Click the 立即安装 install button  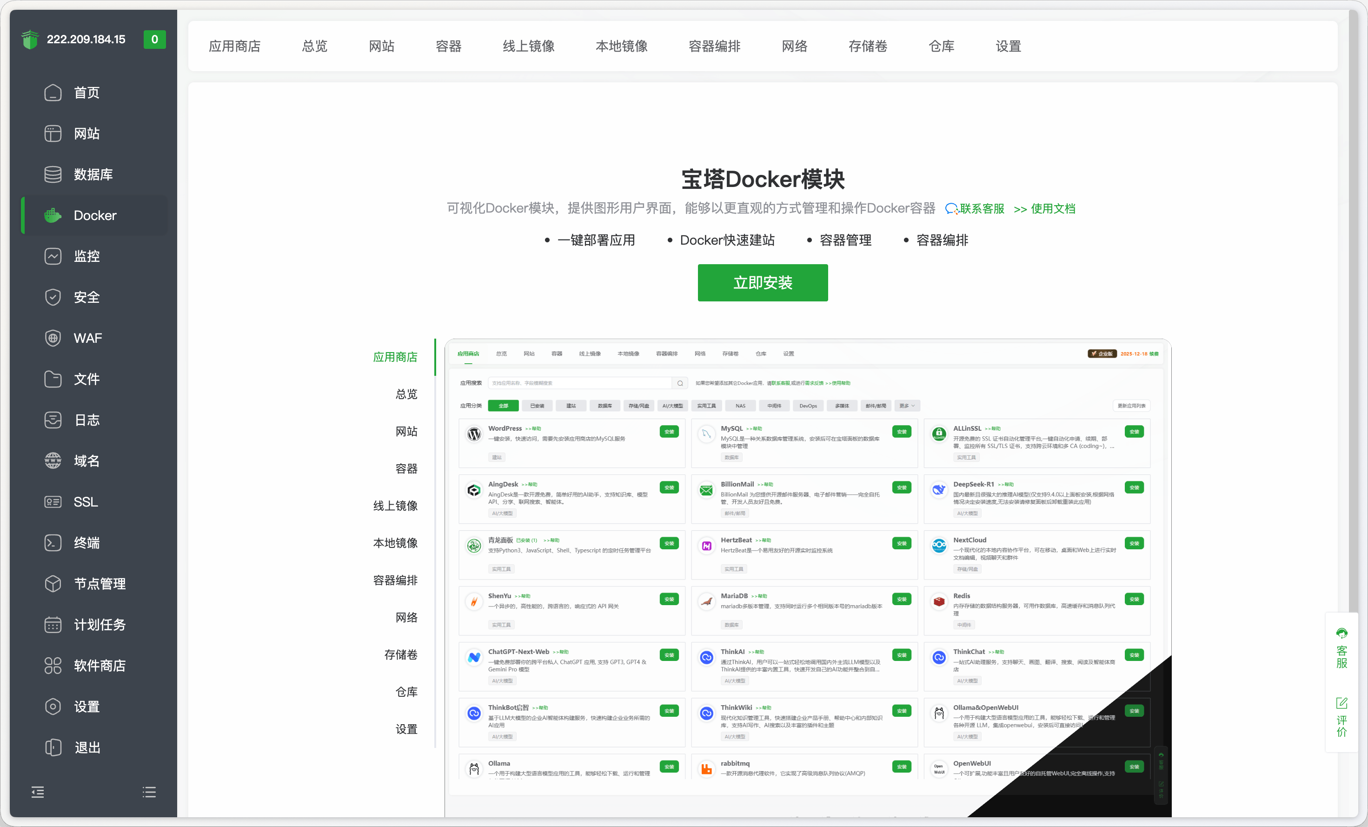(x=763, y=283)
